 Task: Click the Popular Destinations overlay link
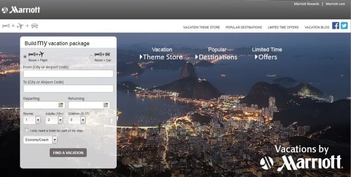[x=216, y=53]
